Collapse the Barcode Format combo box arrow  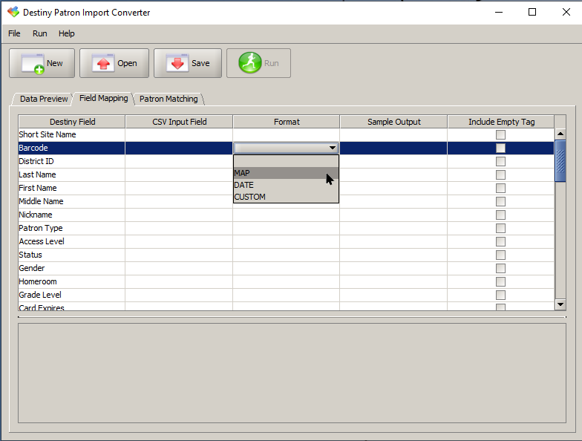coord(333,148)
